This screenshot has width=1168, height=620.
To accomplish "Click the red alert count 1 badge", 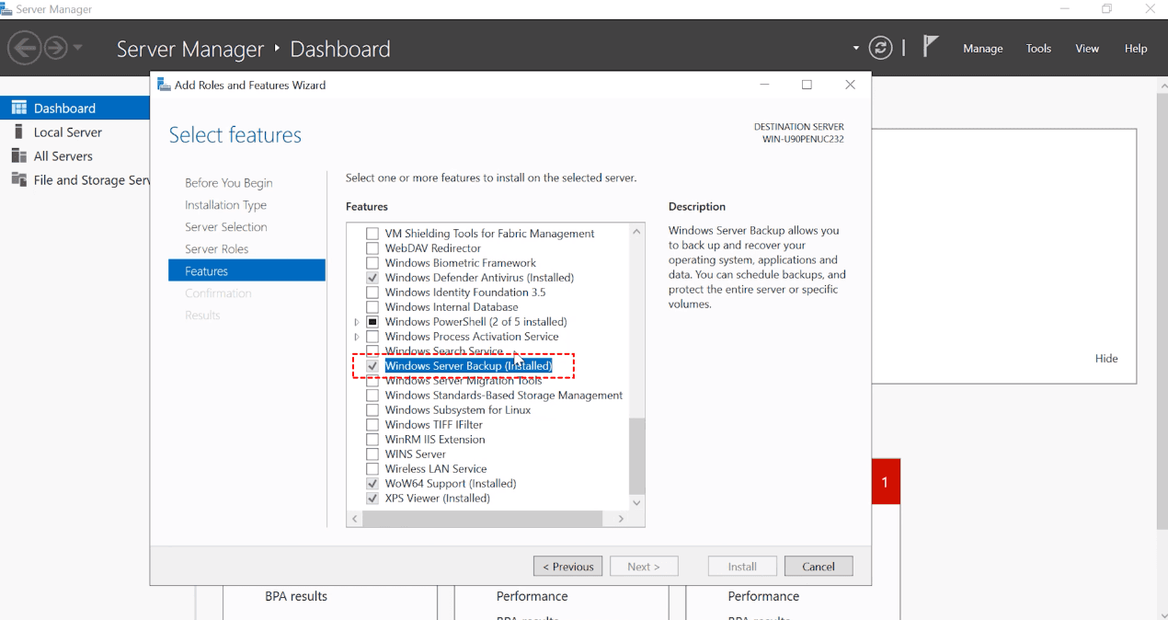I will pos(886,481).
